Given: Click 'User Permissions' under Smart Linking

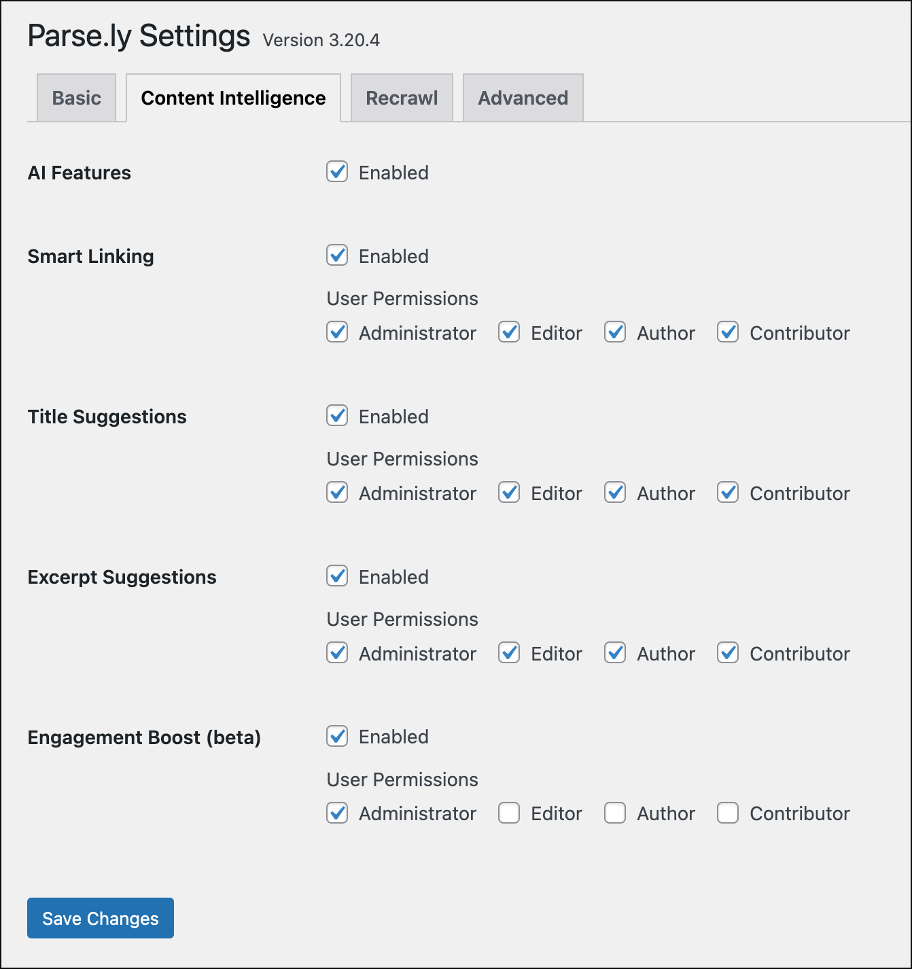Looking at the screenshot, I should tap(402, 298).
